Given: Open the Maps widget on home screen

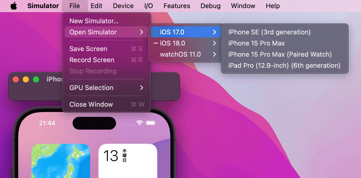Looking at the screenshot, I should (61, 161).
